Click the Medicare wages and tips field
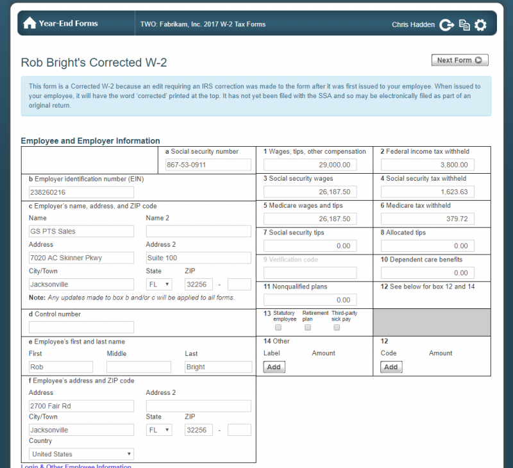Screen dimensions: 513x468 [x=310, y=219]
